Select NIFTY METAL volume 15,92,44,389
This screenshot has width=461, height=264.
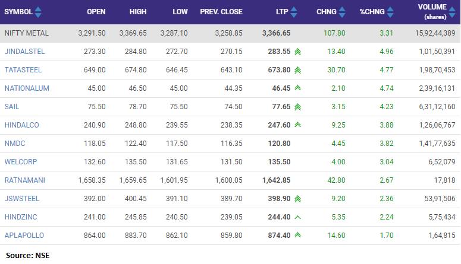(435, 33)
